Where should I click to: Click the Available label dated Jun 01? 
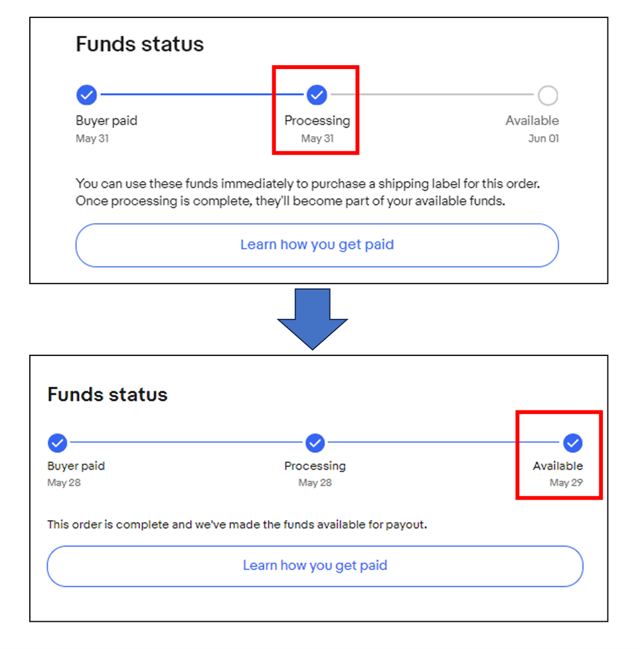532,120
